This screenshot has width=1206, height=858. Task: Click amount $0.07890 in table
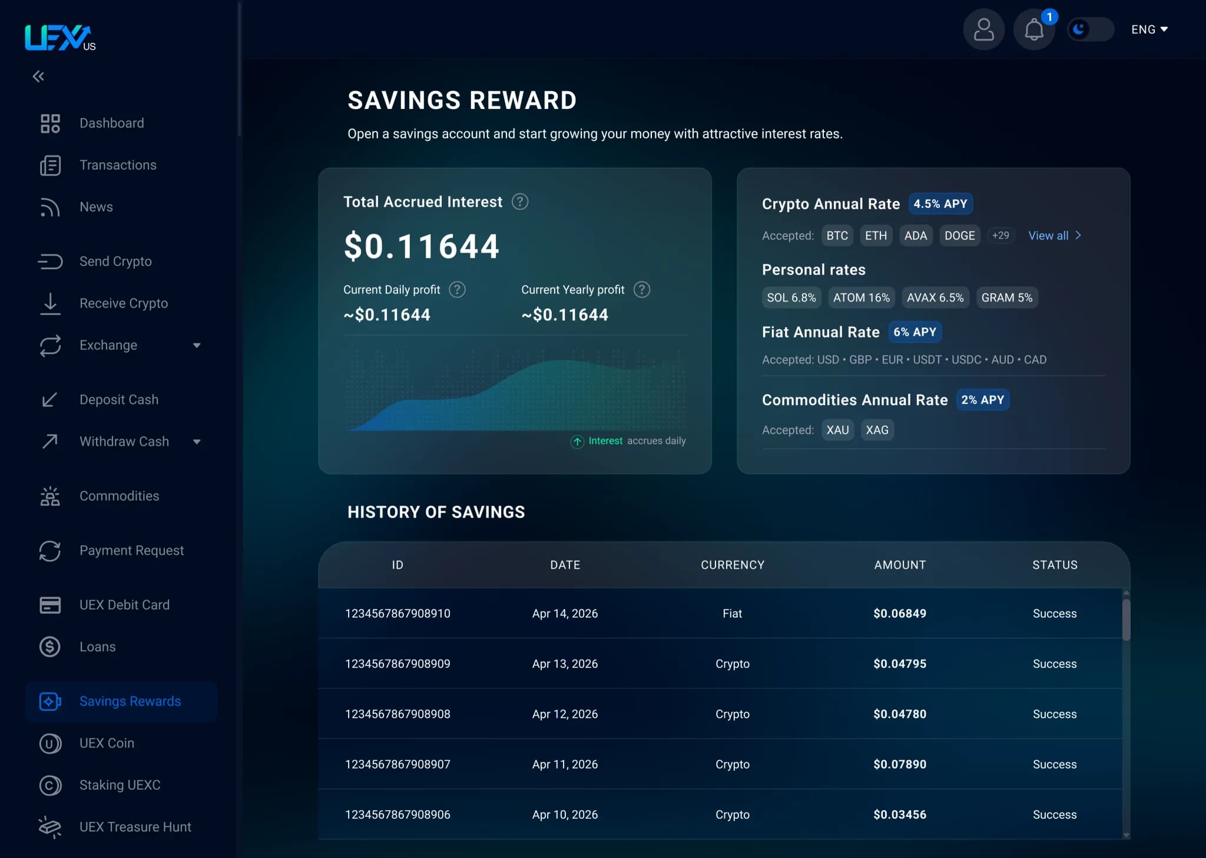[899, 764]
